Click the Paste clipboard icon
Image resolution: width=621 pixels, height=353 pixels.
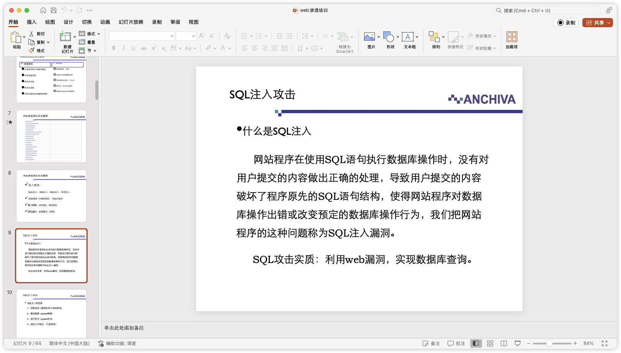pos(15,38)
